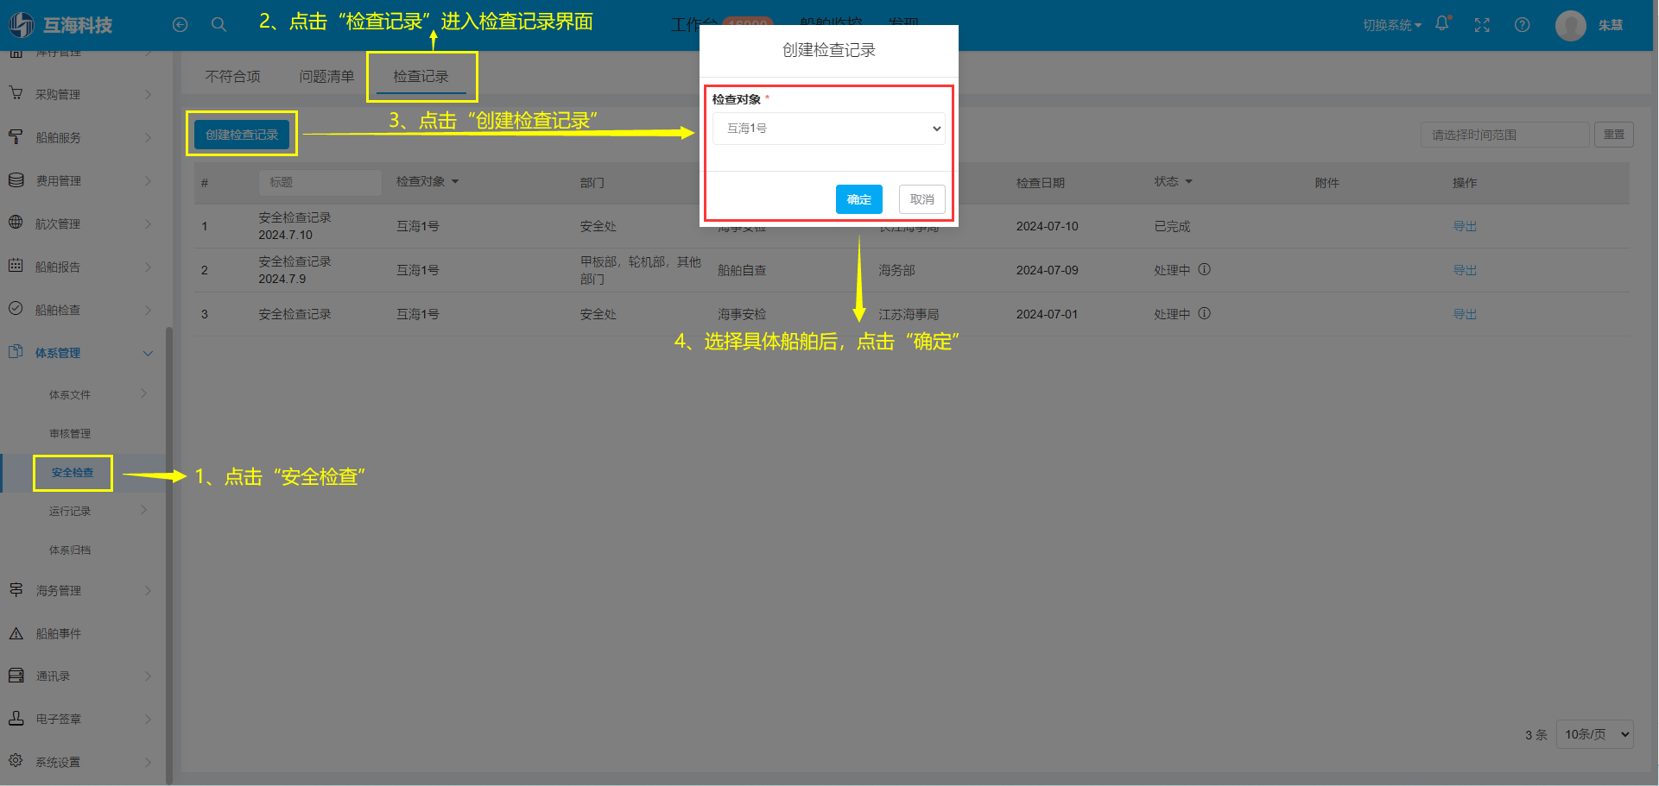Viewport: 1659px width, 786px height.
Task: Open the search magnifier icon in header
Action: 218,25
